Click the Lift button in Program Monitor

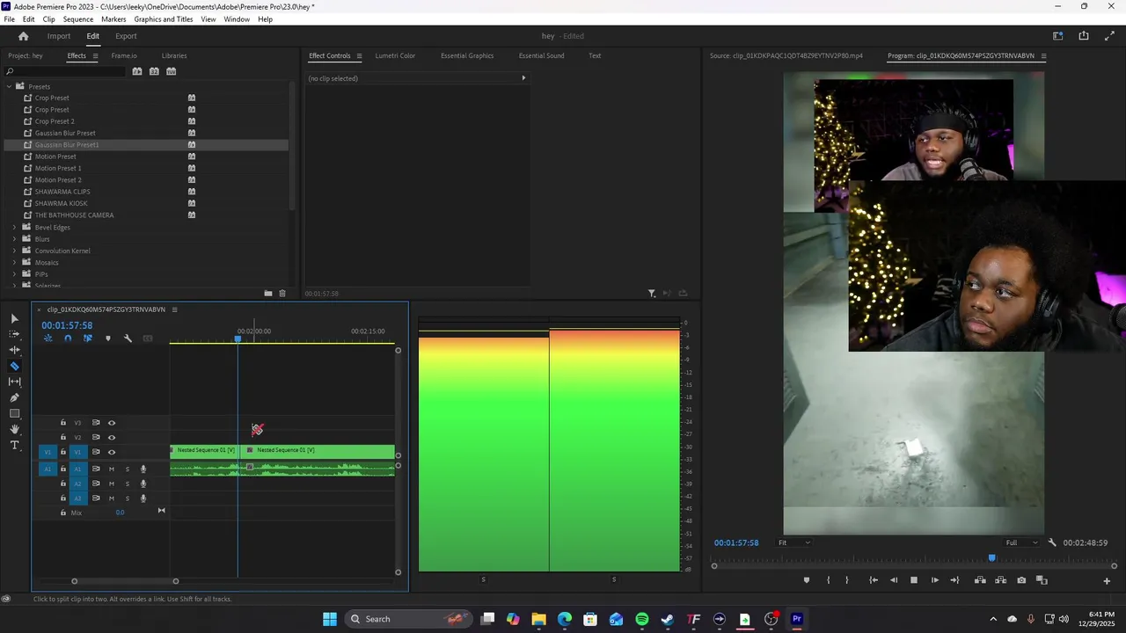[x=980, y=580]
